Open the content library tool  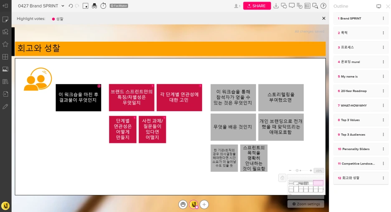click(5, 82)
